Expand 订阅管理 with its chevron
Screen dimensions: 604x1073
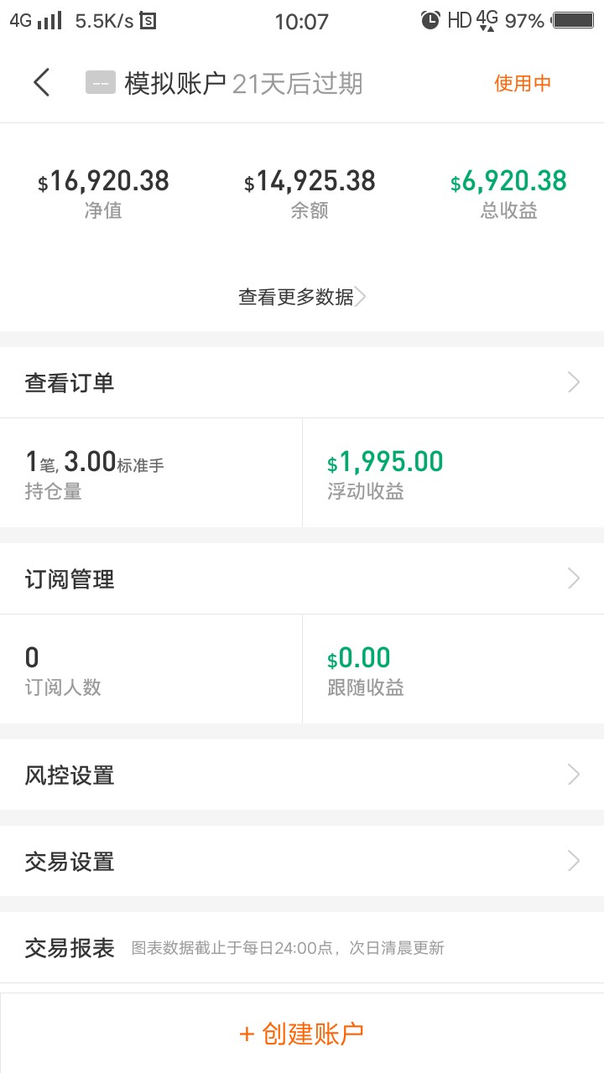(574, 578)
